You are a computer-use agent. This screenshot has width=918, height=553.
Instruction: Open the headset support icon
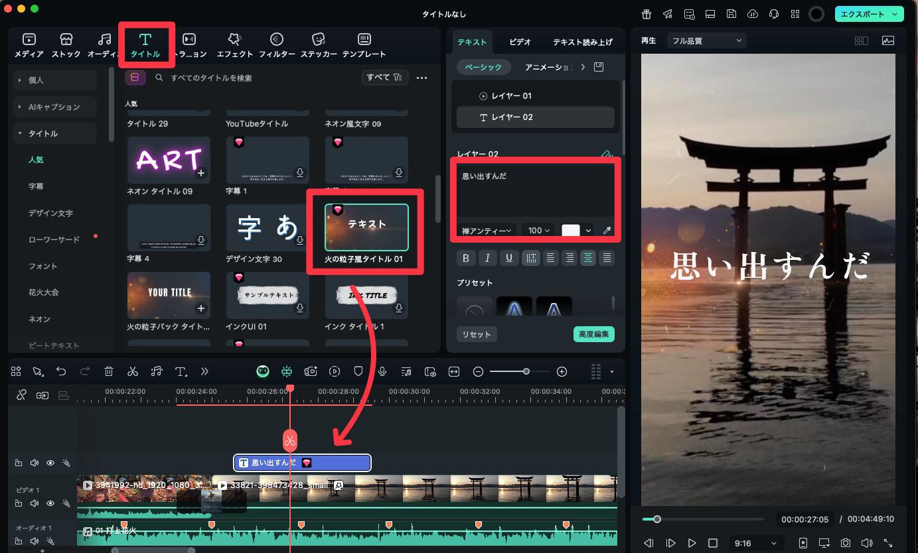click(x=773, y=14)
